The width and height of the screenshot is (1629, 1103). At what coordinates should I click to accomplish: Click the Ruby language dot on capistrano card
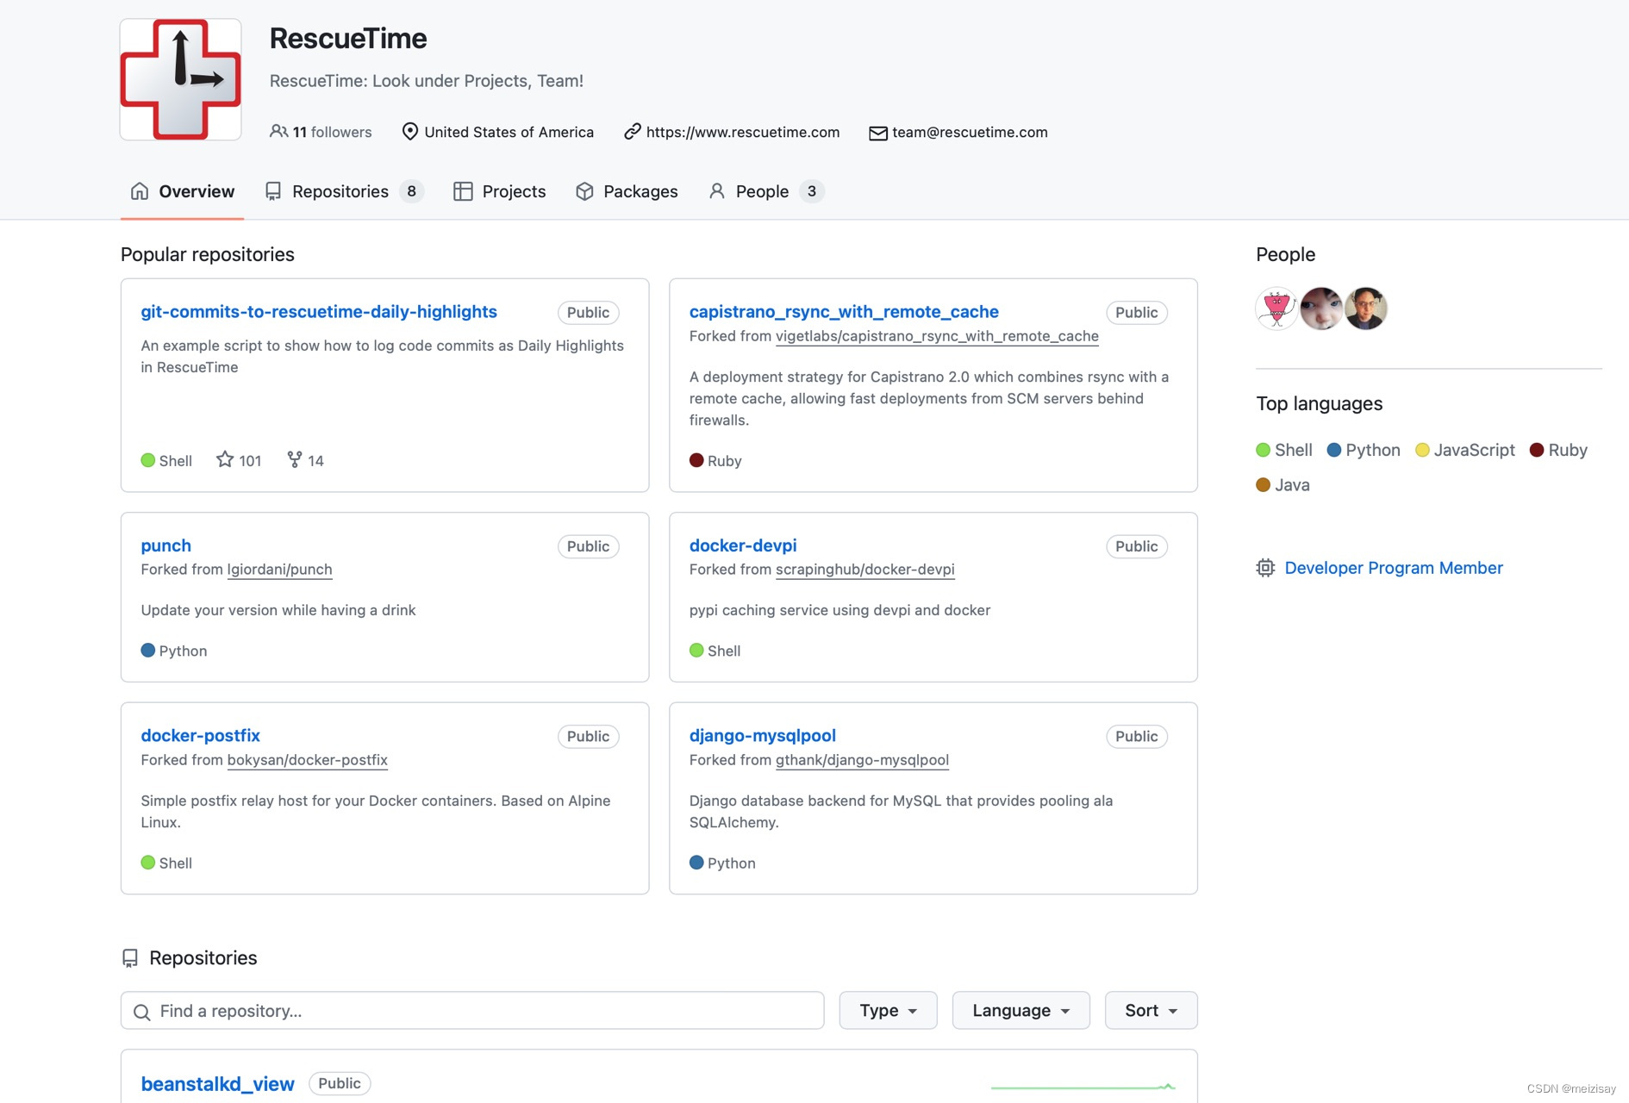[696, 460]
